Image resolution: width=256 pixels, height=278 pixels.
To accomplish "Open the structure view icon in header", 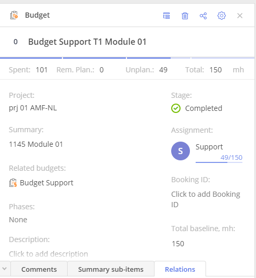I will tap(167, 16).
